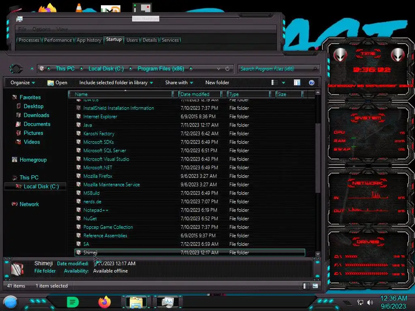The image size is (415, 311).
Task: Click the Open button in toolbar
Action: (58, 83)
